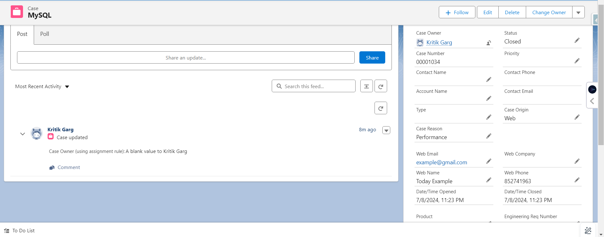Switch to the Poll tab

click(44, 34)
